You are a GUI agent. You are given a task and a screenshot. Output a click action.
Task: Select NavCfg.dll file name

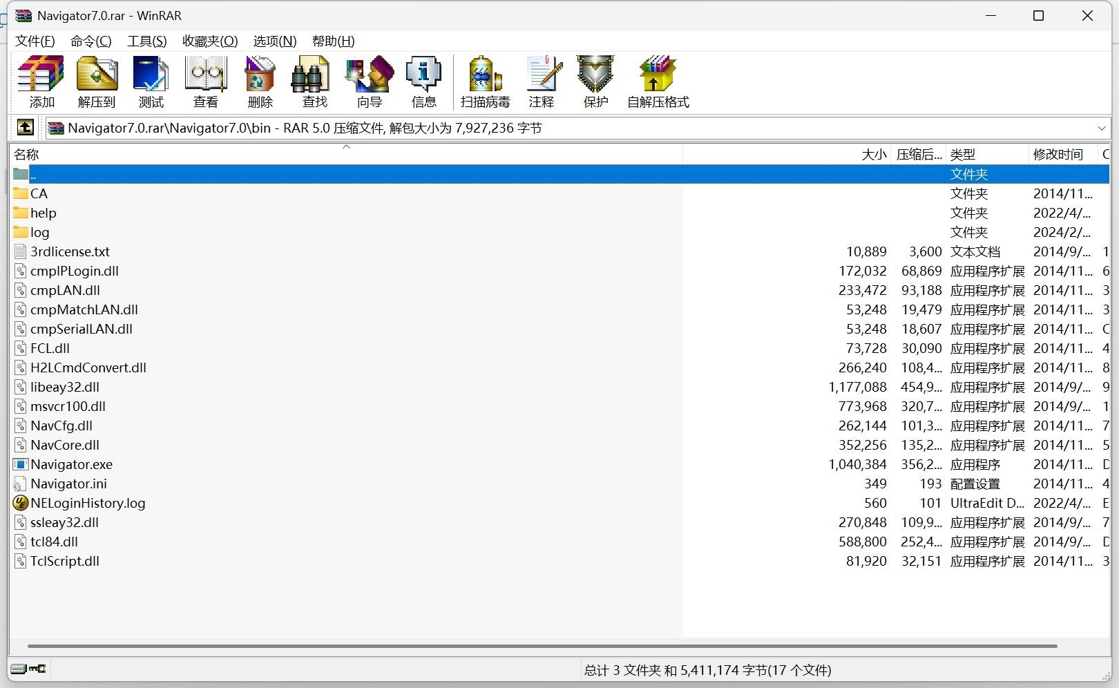pyautogui.click(x=61, y=426)
